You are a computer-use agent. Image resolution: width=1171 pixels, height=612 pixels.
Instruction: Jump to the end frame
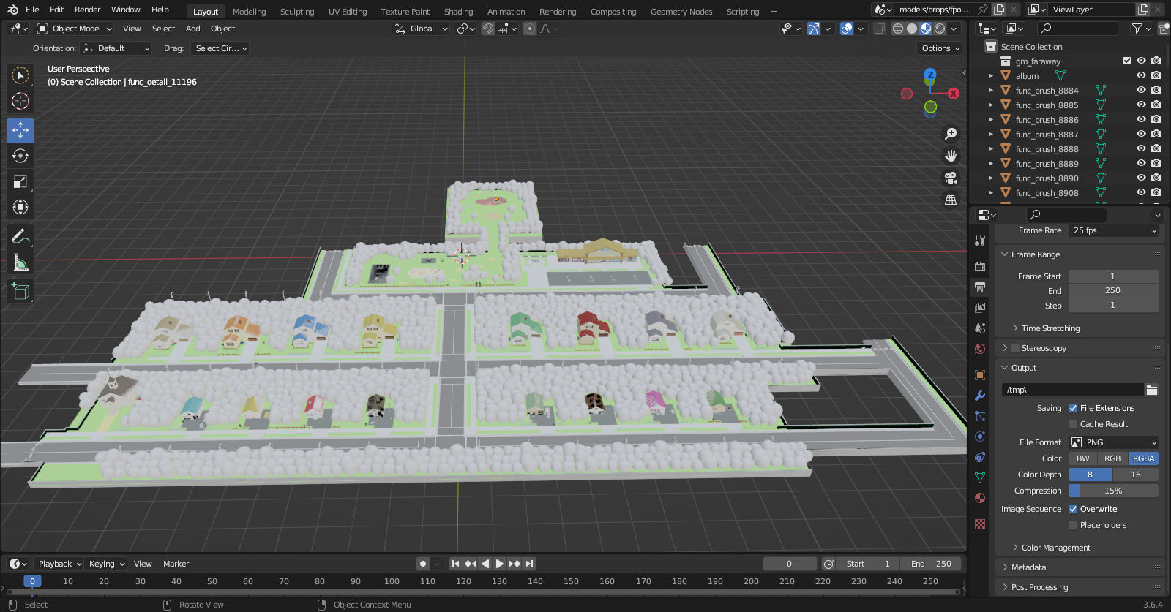(529, 564)
